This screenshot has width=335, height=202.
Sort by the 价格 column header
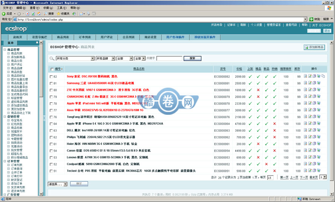[x=239, y=69]
